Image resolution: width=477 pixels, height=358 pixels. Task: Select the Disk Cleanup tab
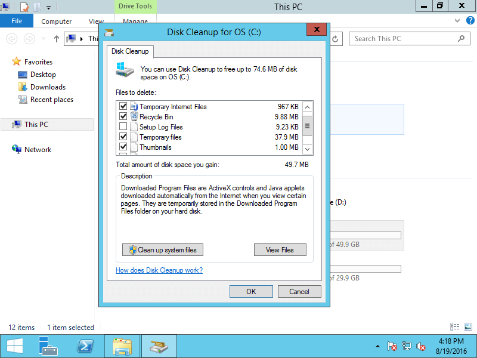(x=130, y=51)
